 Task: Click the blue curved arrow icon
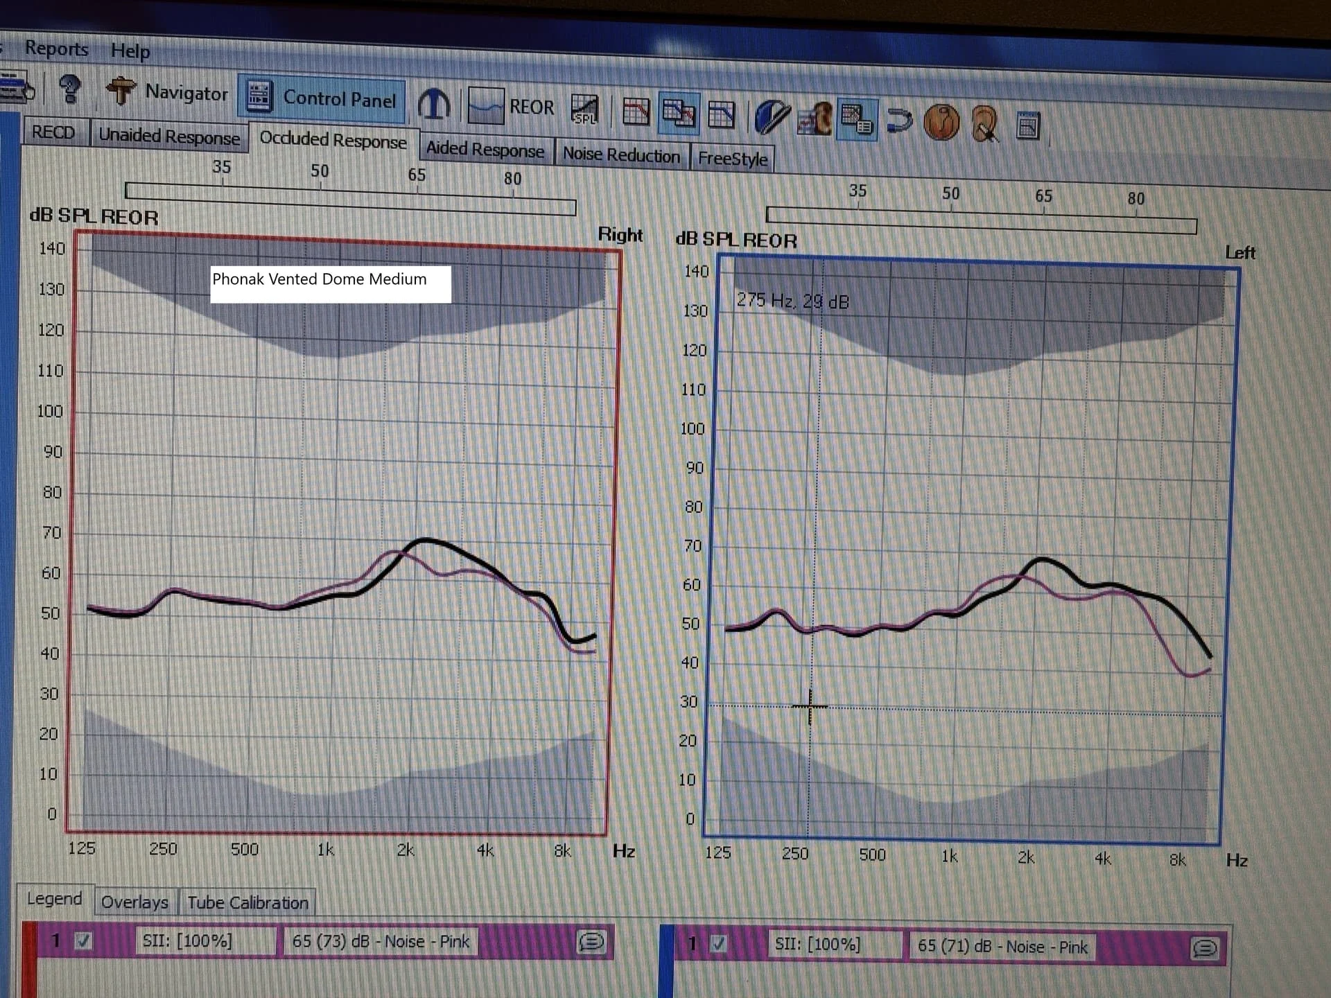click(x=899, y=121)
